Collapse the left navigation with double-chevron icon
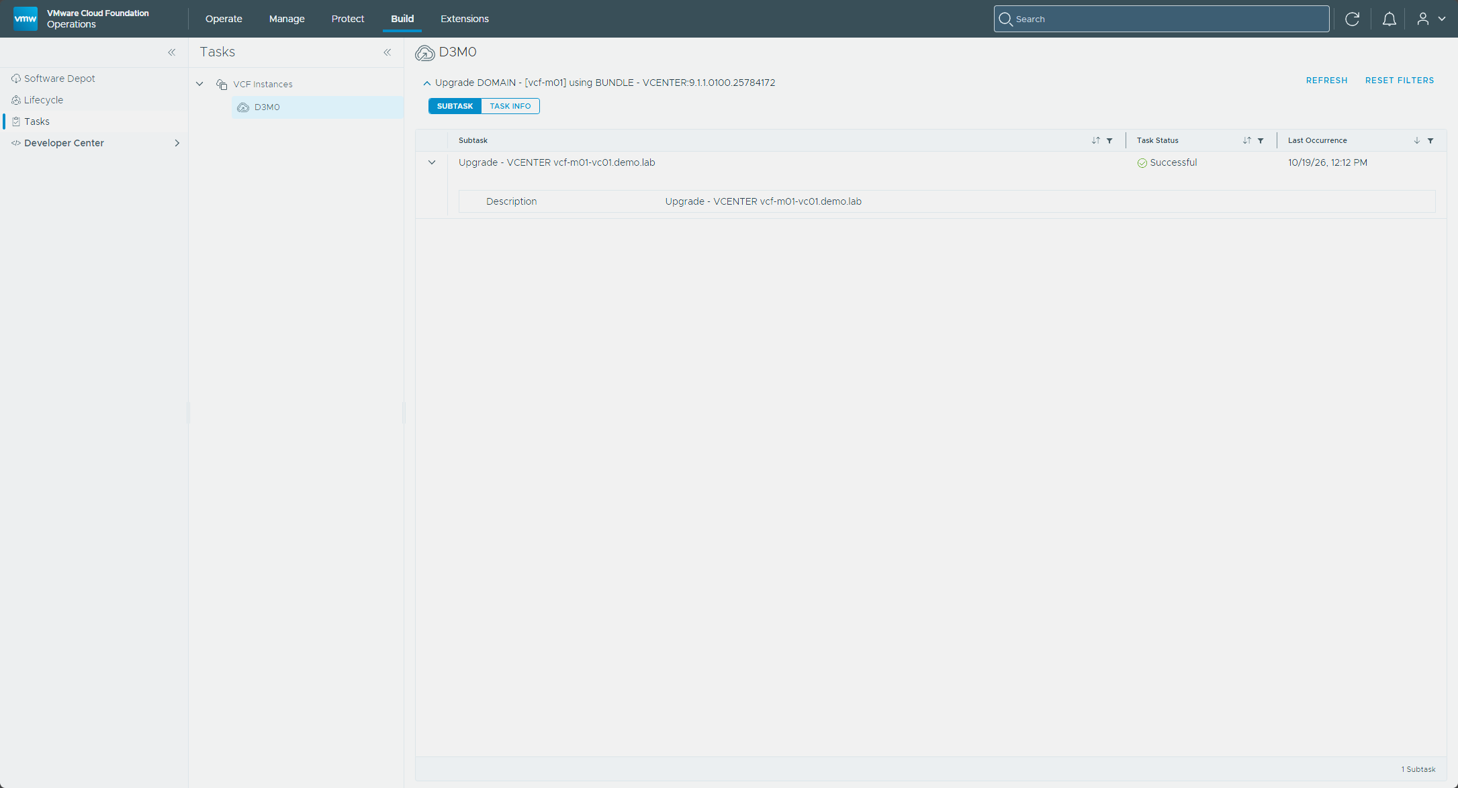 tap(172, 52)
